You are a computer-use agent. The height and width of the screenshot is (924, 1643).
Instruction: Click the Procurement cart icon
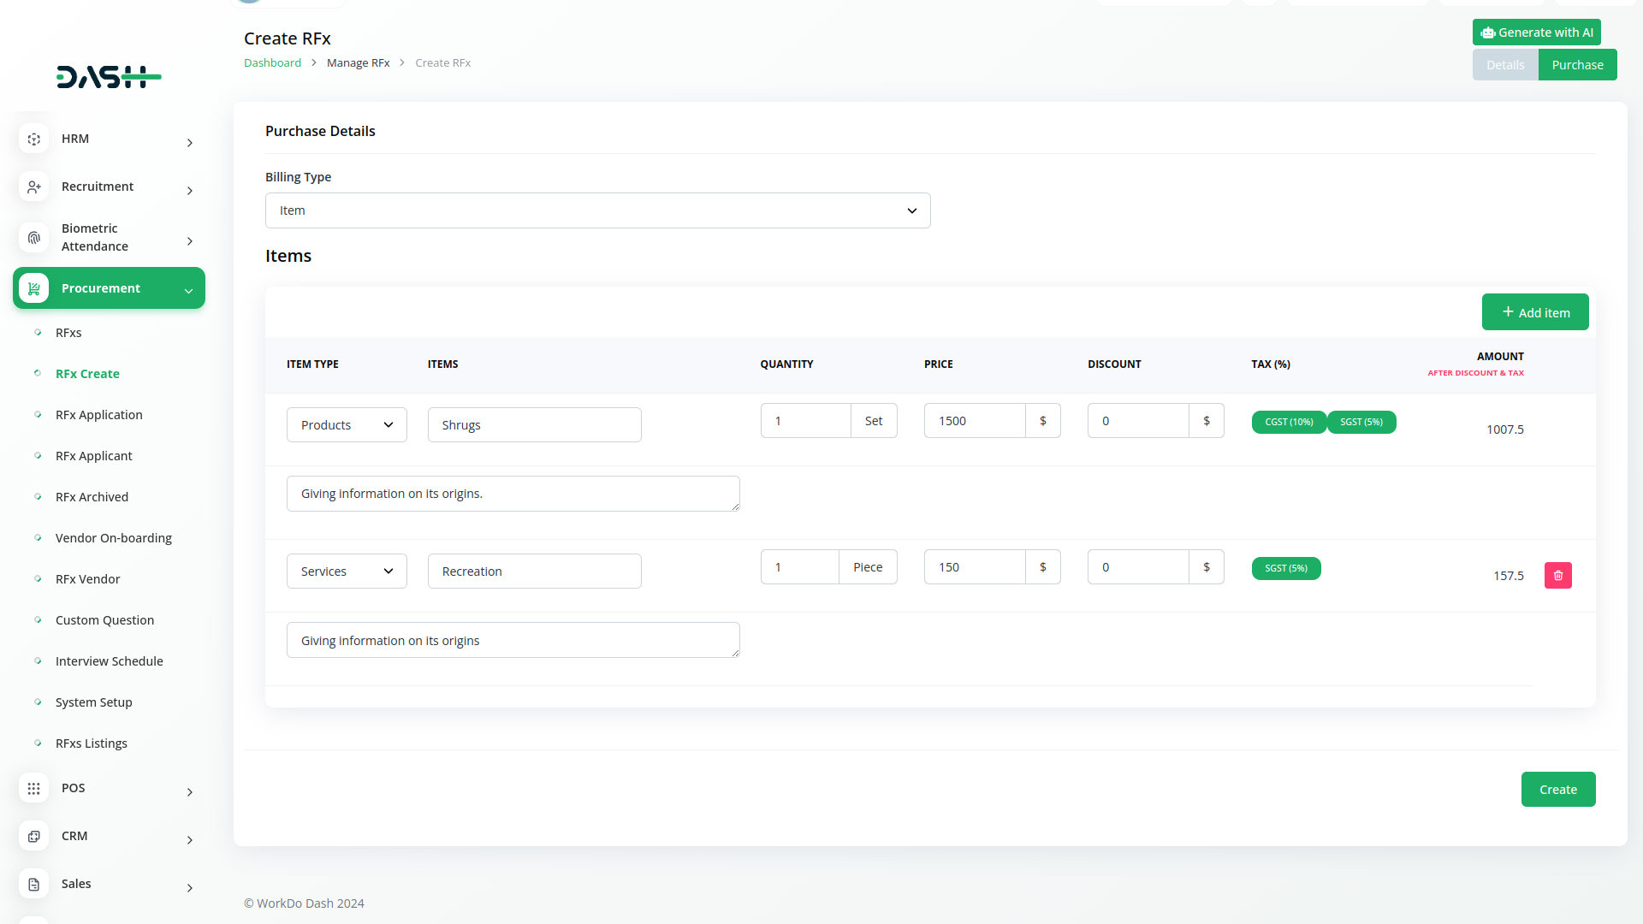33,288
